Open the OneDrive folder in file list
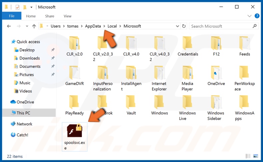 click(x=216, y=76)
